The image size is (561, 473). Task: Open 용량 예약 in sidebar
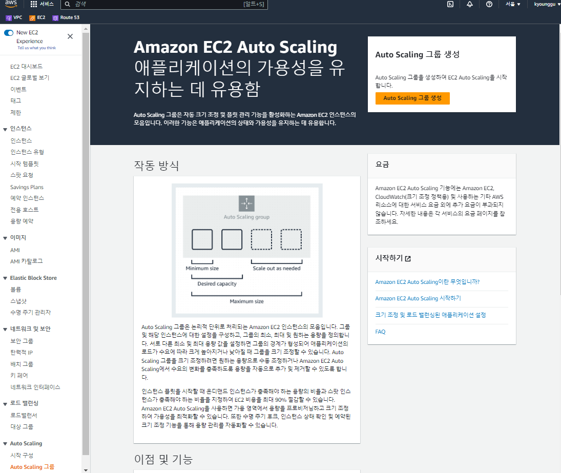pyautogui.click(x=22, y=221)
